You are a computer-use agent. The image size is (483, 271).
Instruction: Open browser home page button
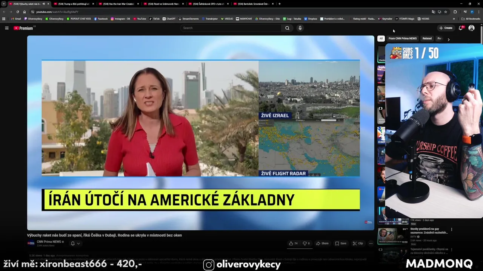25,12
